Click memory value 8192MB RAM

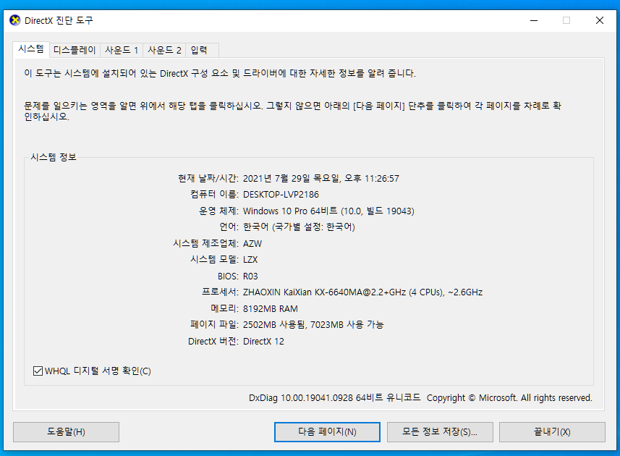coord(271,308)
